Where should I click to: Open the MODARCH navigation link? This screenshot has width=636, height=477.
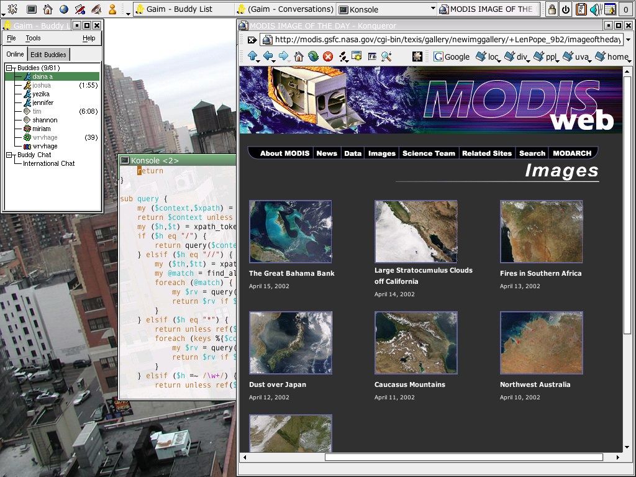click(572, 153)
